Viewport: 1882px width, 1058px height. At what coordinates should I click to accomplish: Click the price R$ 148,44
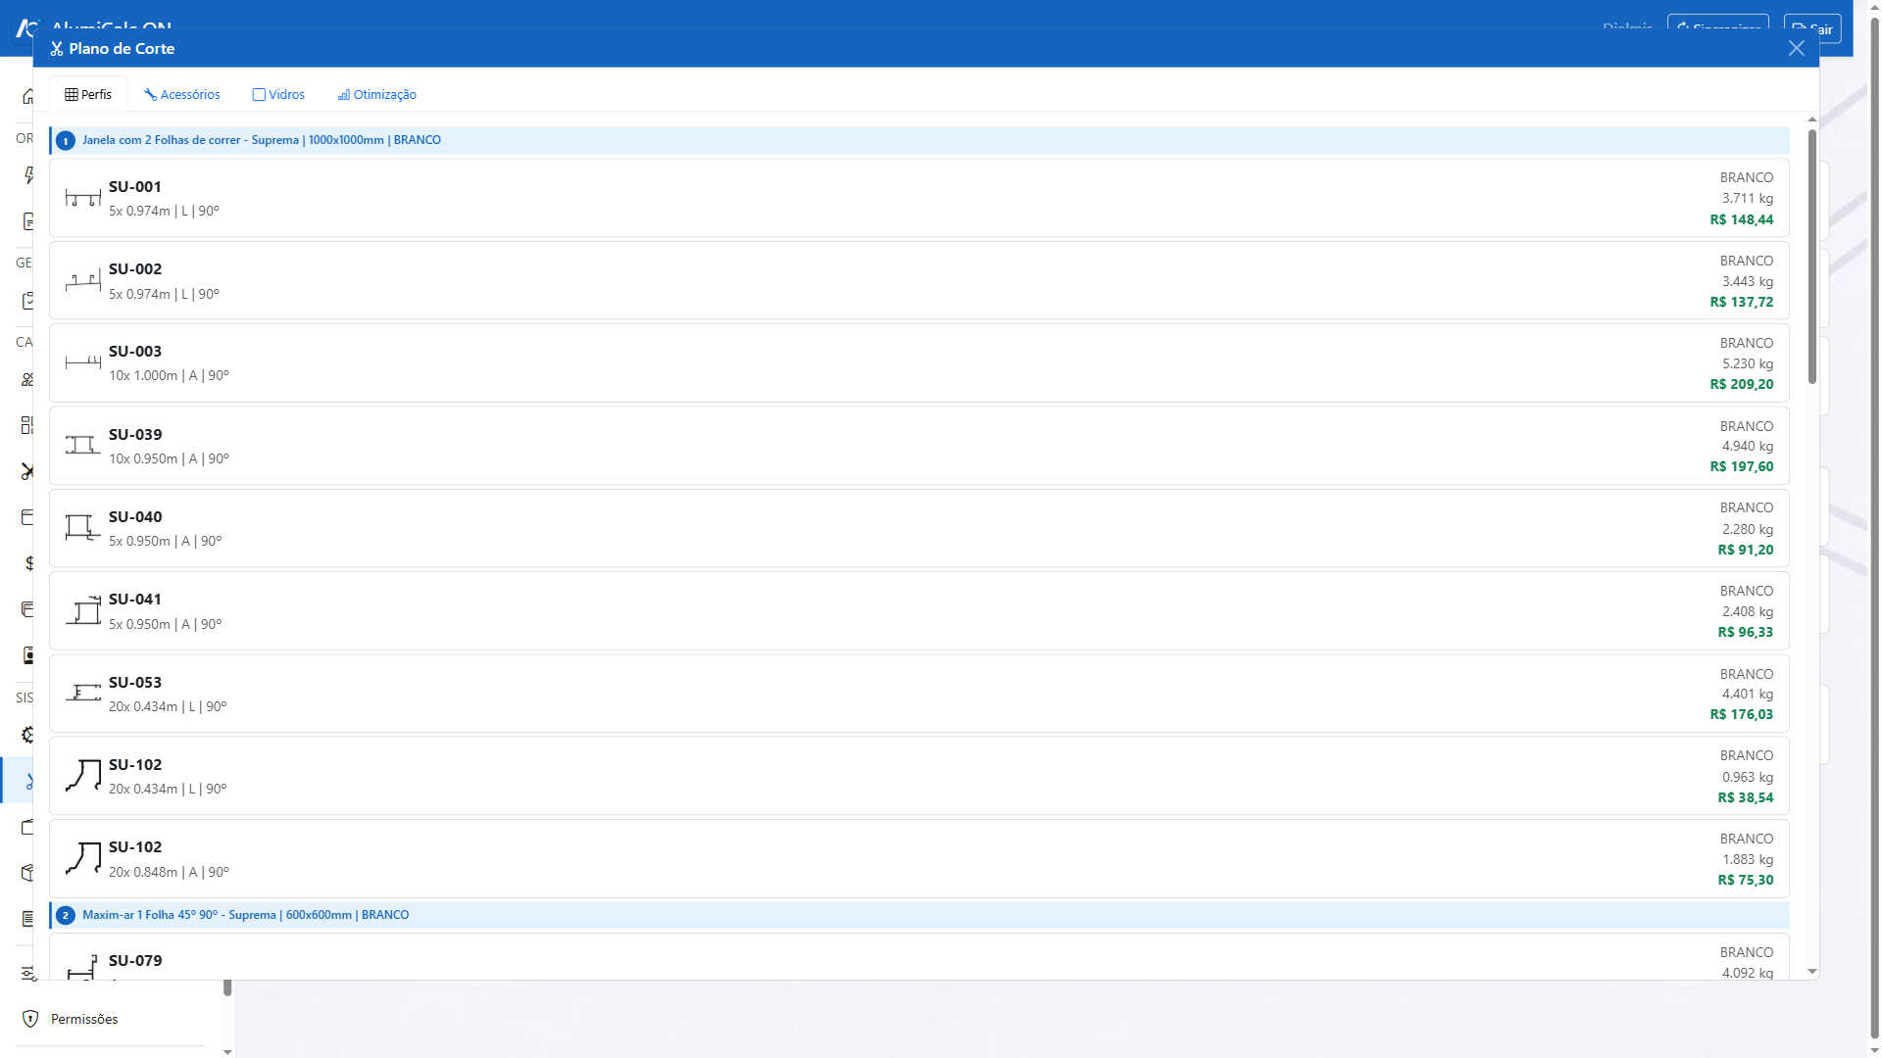[1742, 220]
